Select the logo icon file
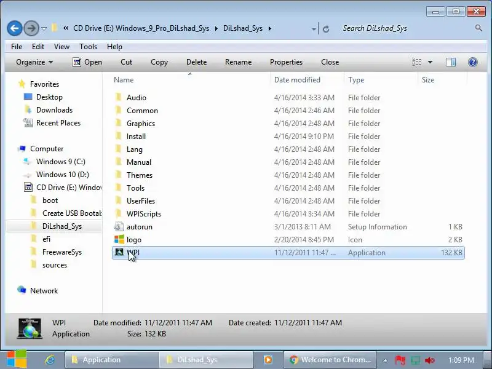The image size is (492, 369). [x=119, y=239]
